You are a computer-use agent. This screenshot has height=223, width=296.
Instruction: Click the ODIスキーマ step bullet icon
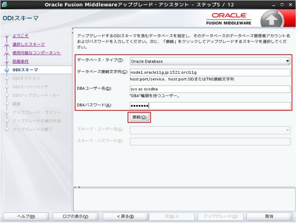[7, 70]
